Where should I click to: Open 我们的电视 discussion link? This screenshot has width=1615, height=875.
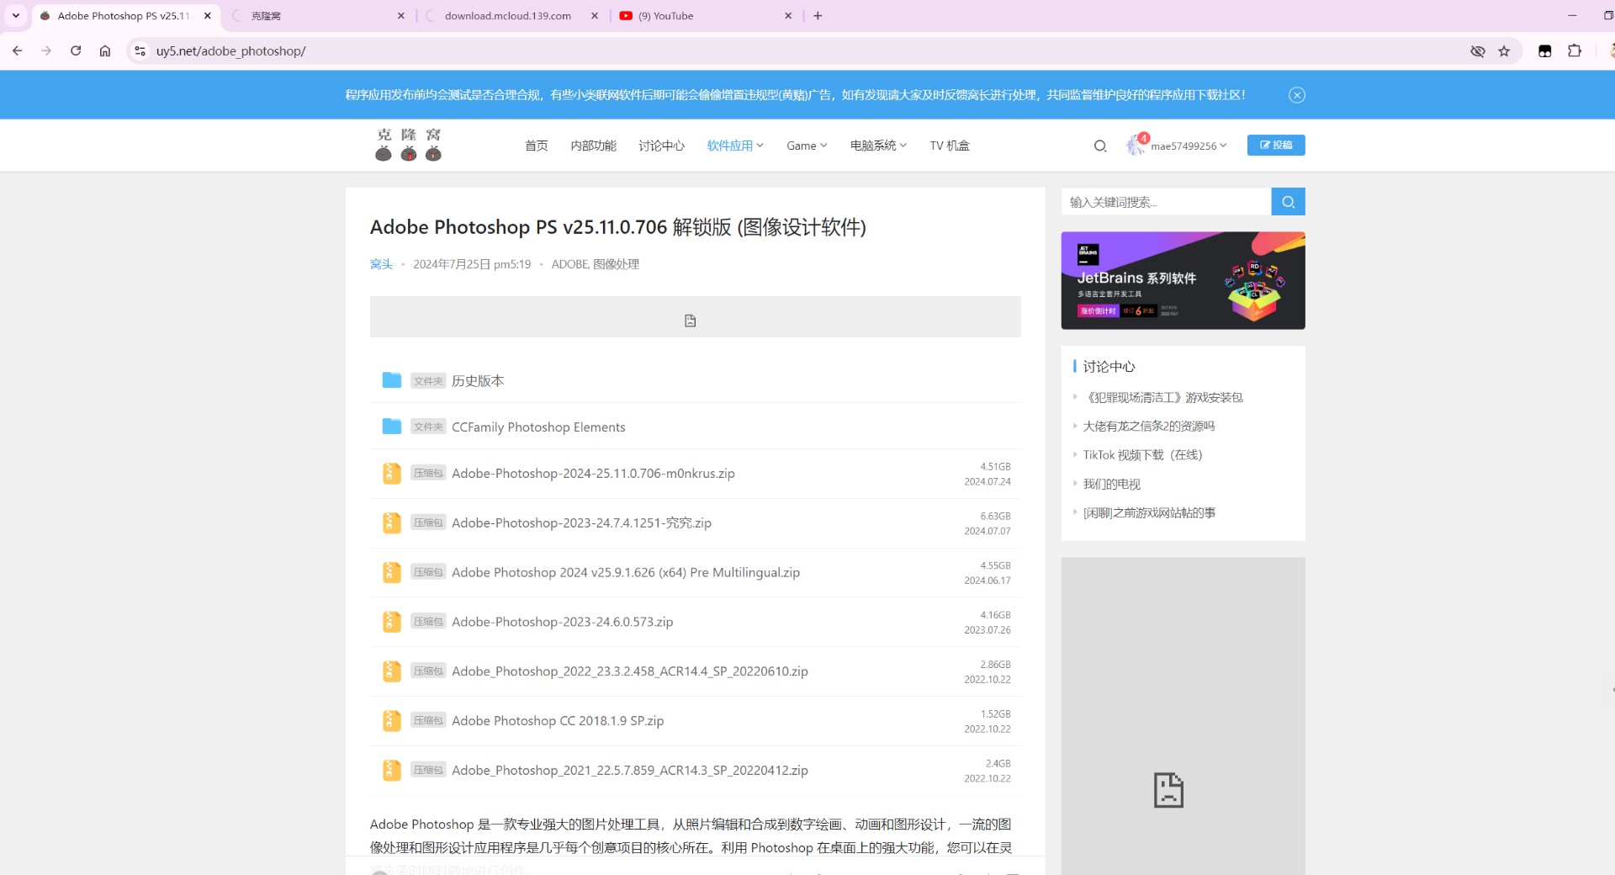(x=1111, y=484)
